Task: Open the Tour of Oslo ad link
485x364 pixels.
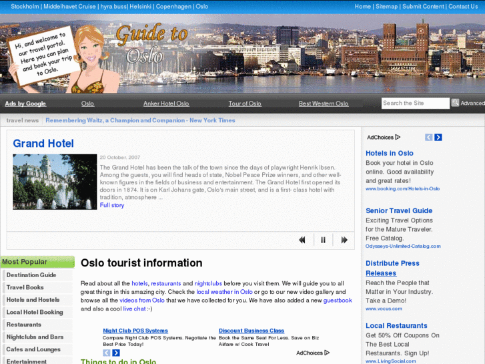Action: pos(245,104)
